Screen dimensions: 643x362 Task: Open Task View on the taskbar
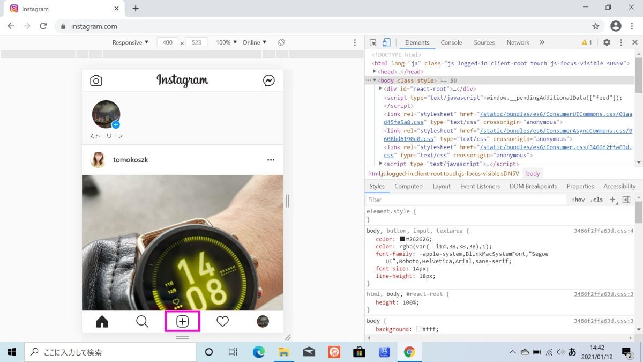click(233, 352)
